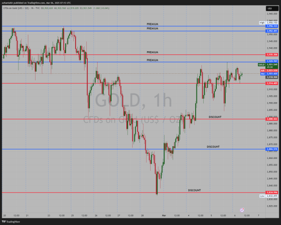The width and height of the screenshot is (281, 225).
Task: Click the gray 2,918.900 price tag
Action: 272,77
